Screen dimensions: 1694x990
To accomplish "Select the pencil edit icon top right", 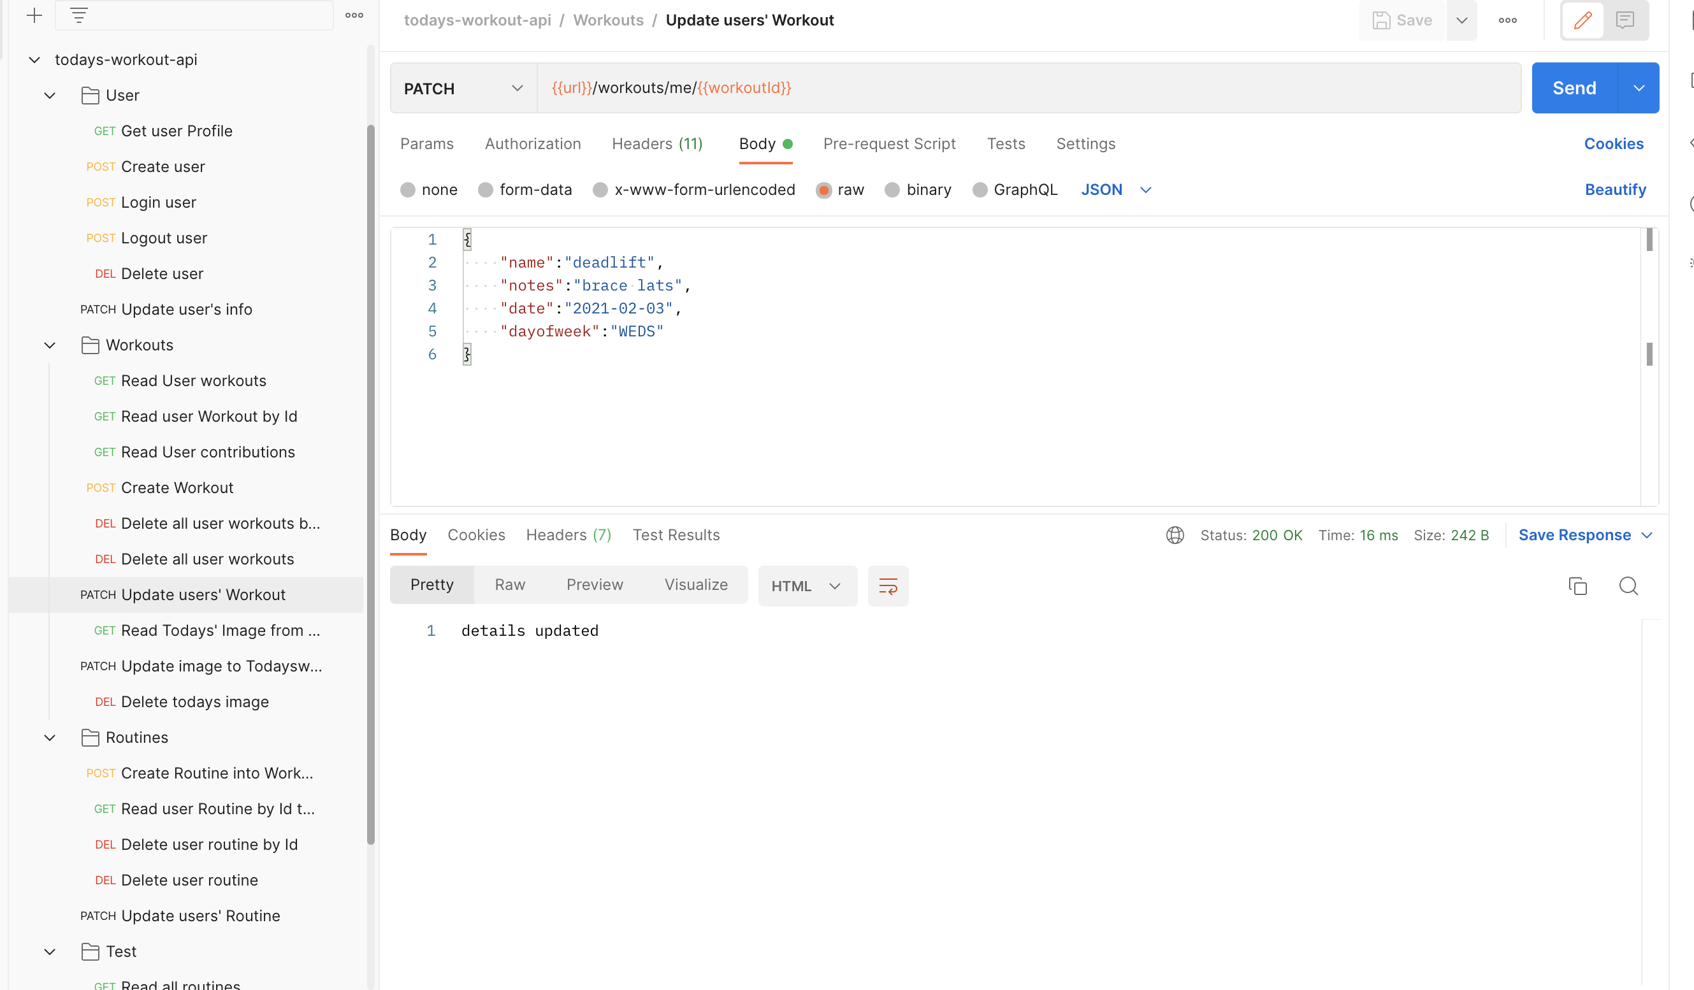I will (1582, 20).
